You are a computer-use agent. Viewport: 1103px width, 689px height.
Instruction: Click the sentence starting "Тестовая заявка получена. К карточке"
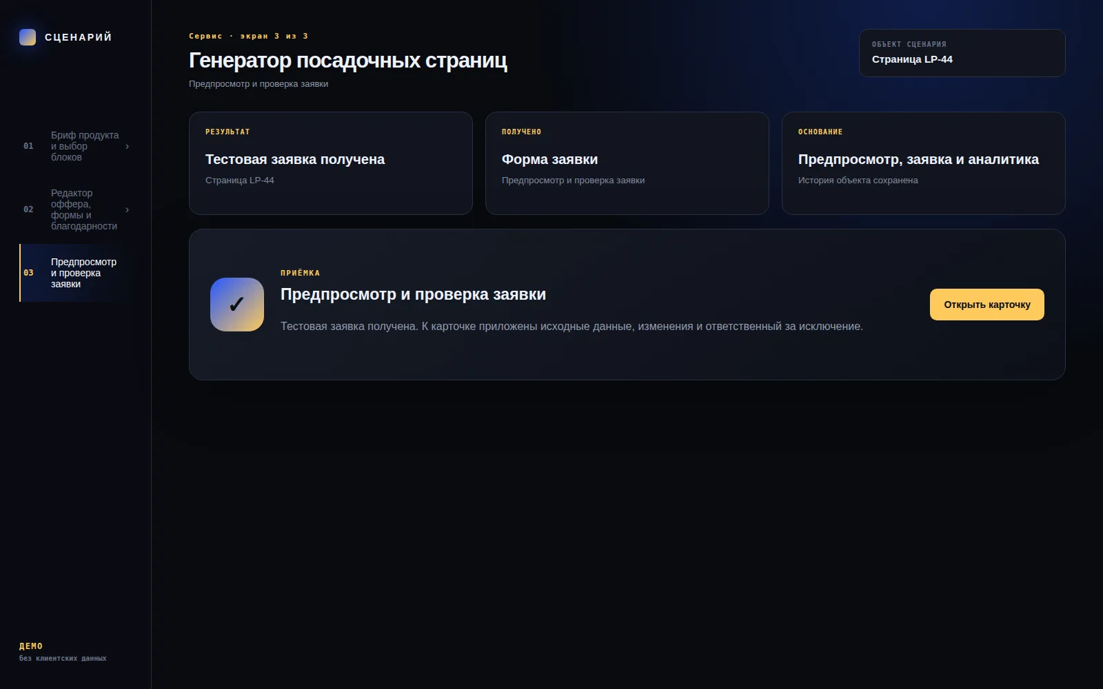tap(571, 327)
